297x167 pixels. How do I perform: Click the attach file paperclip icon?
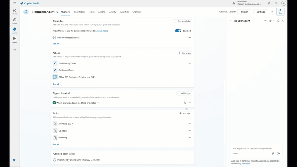[273, 153]
